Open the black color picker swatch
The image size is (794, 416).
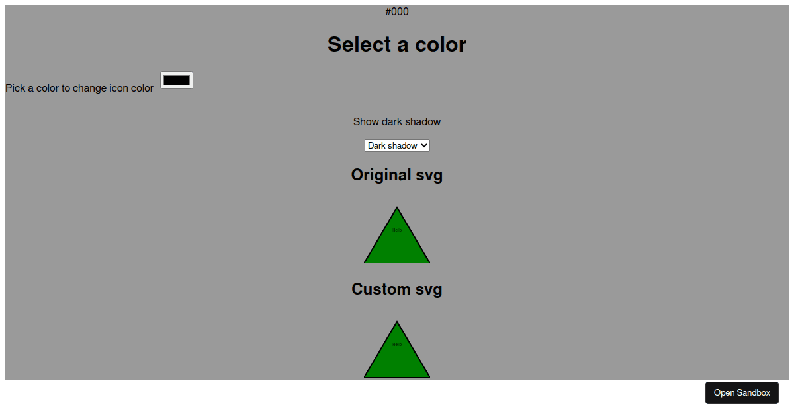[177, 80]
